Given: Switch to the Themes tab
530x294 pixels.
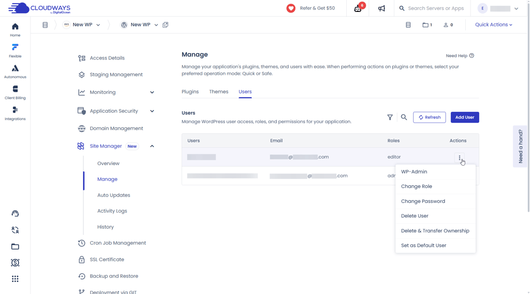Looking at the screenshot, I should point(219,92).
